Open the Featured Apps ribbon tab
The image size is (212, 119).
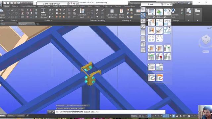[129, 6]
